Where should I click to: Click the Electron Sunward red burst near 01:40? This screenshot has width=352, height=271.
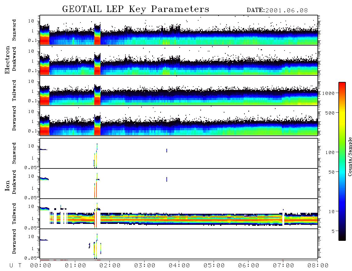pyautogui.click(x=97, y=41)
